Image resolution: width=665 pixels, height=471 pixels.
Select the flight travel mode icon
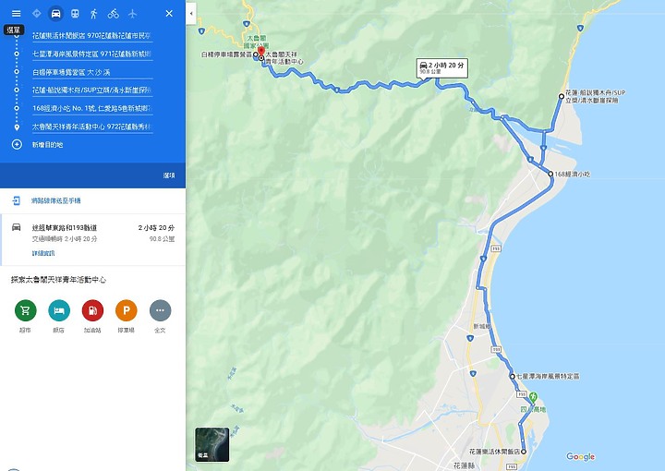132,14
